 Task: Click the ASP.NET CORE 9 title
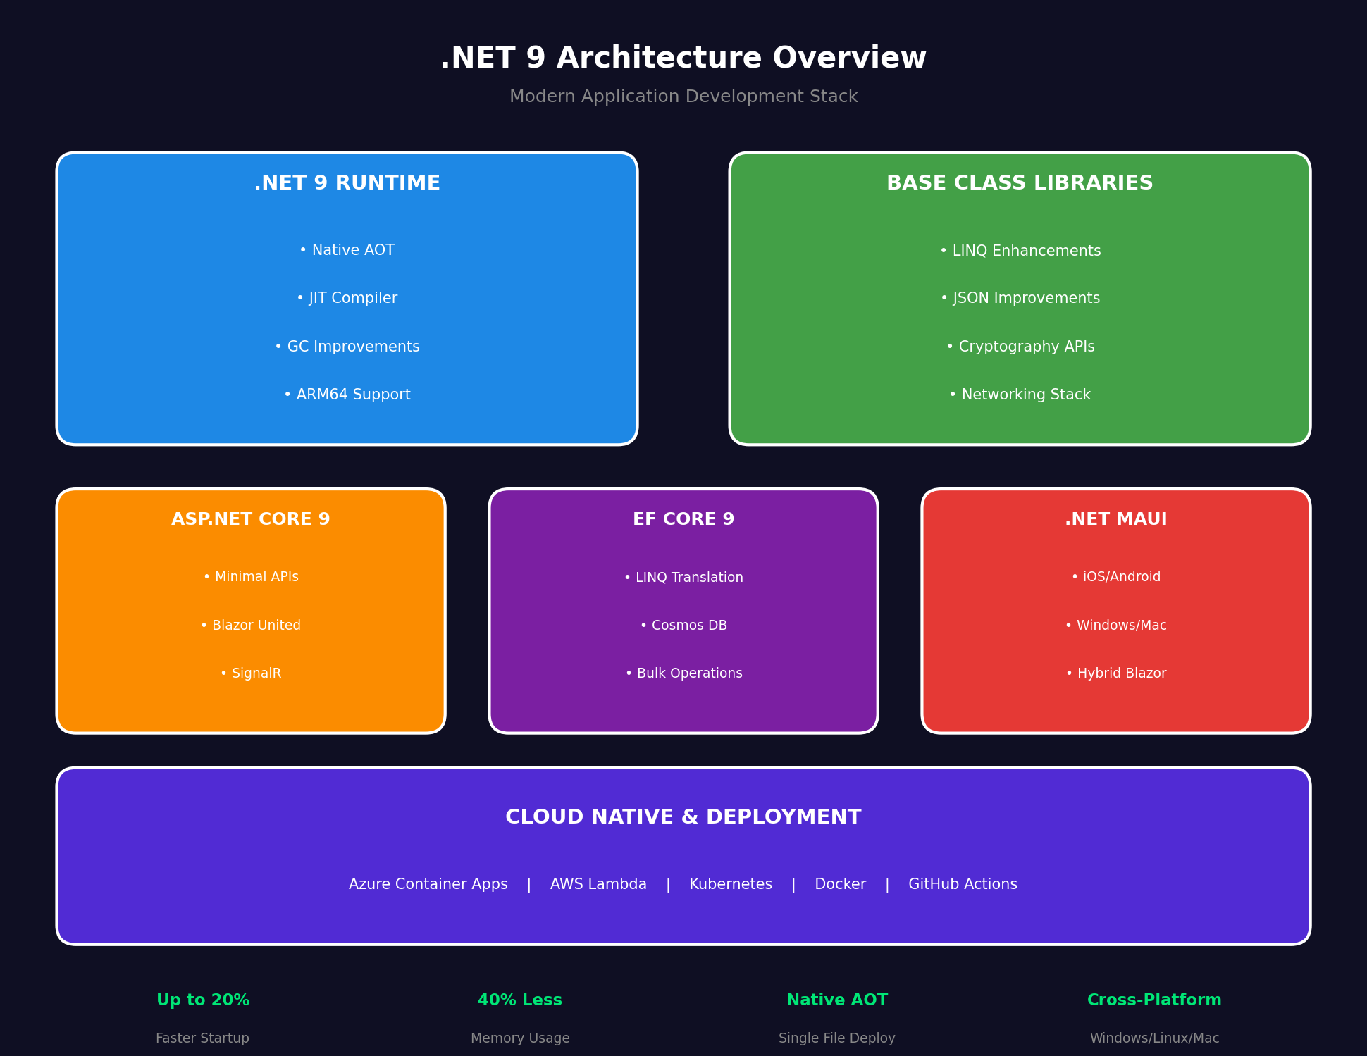click(251, 519)
